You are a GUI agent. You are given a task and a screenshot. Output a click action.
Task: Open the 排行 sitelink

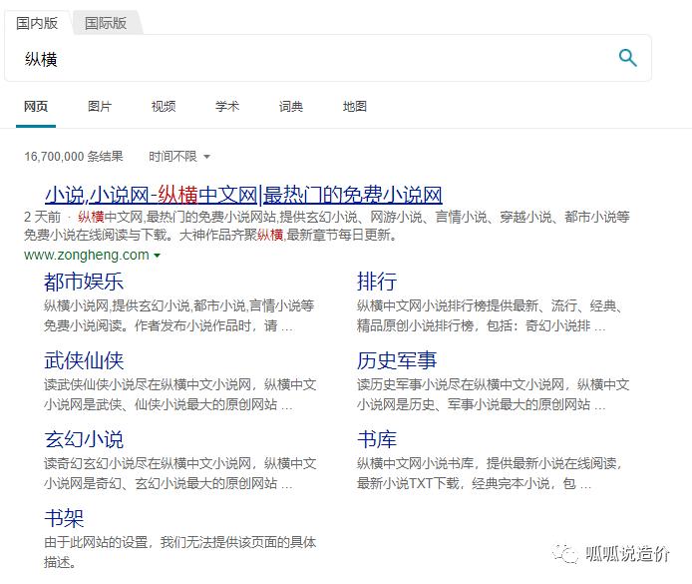point(377,282)
